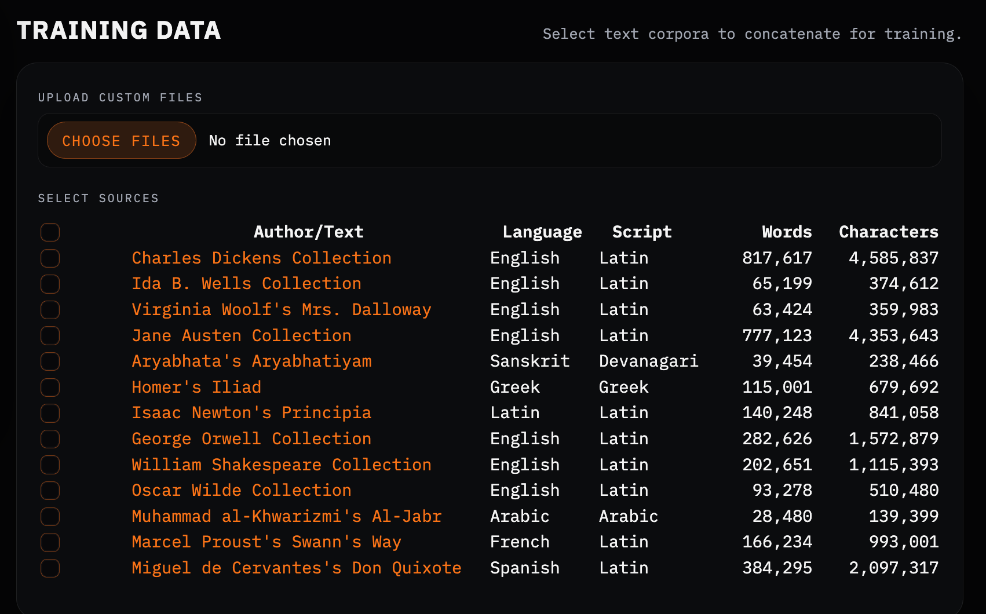Follow the Oscar Wilde Collection link

pos(241,490)
